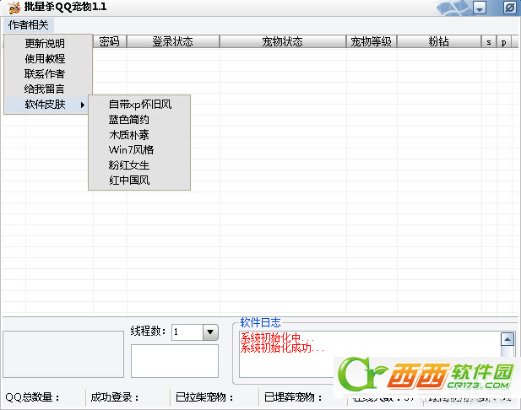Click the 登录状态 column header
Screen dimensions: 521x410
[x=173, y=42]
